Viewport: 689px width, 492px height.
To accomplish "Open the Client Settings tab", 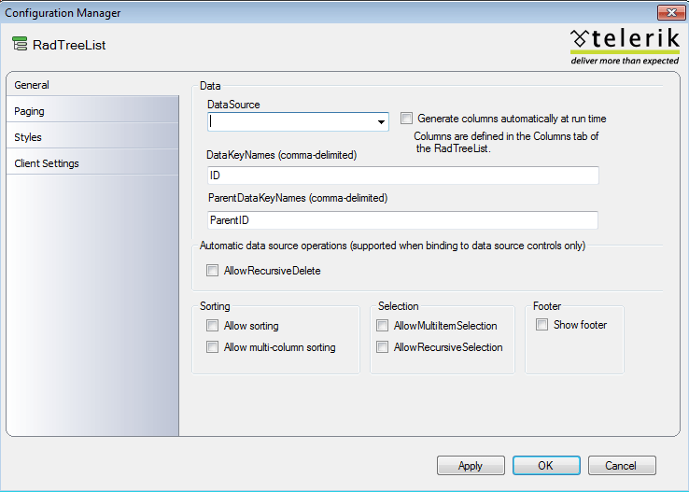I will tap(92, 163).
